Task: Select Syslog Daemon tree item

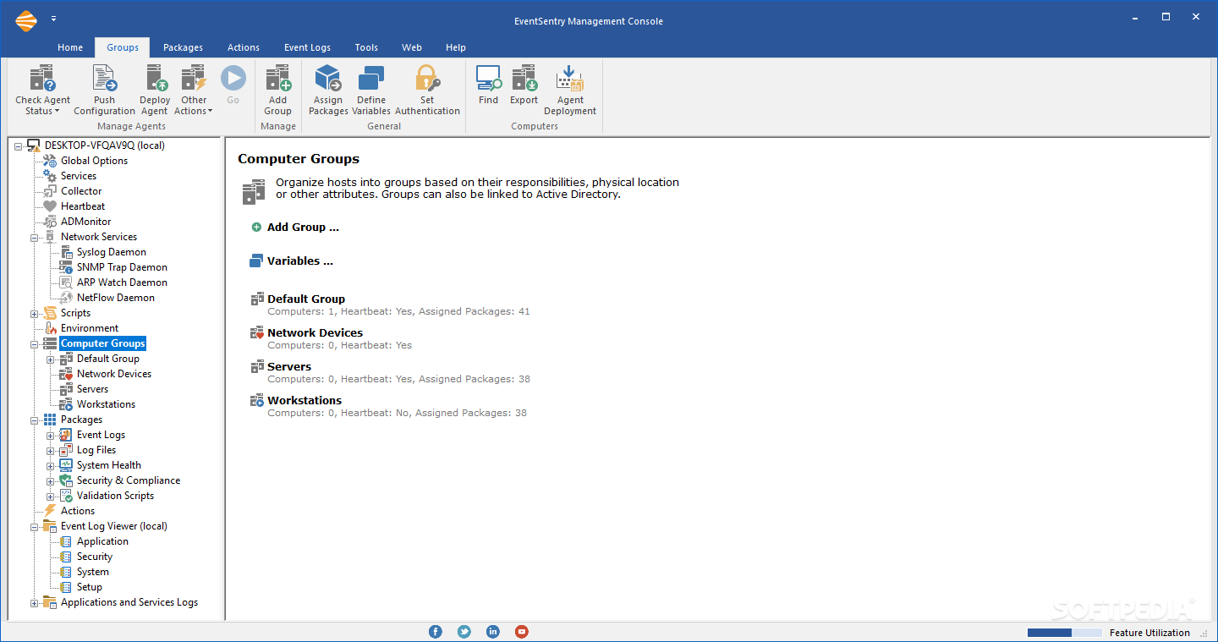Action: (112, 252)
